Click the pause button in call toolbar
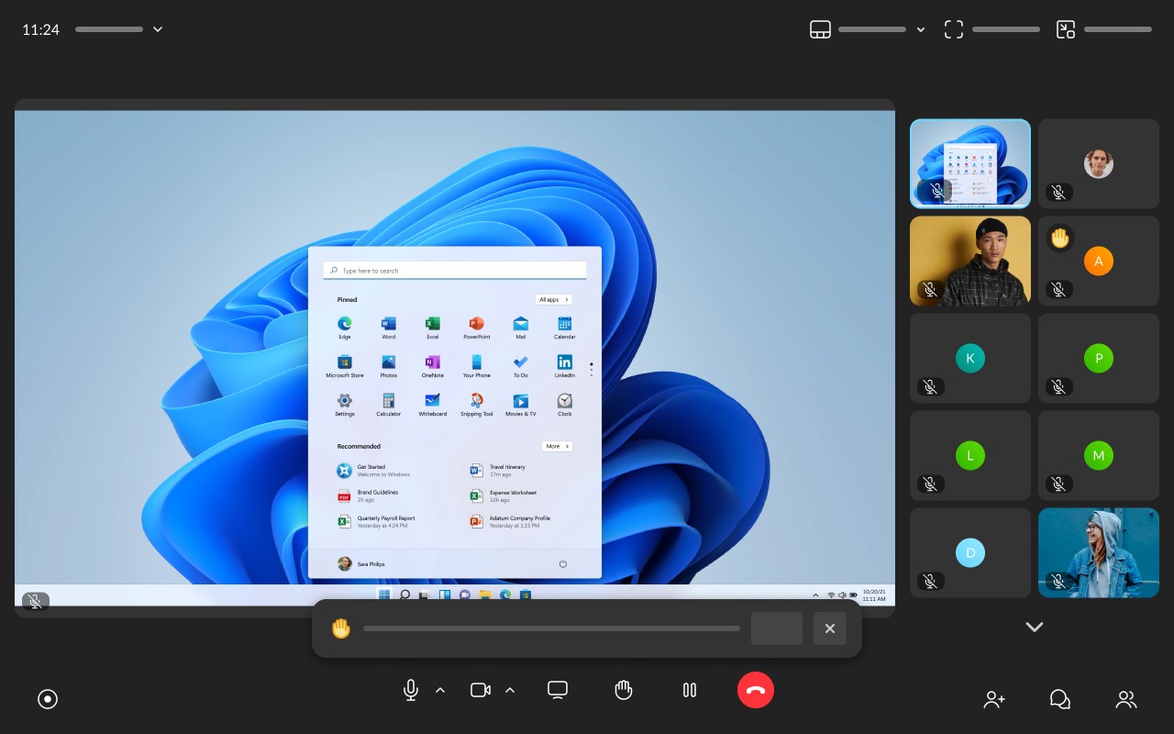Image resolution: width=1174 pixels, height=734 pixels. click(x=690, y=690)
